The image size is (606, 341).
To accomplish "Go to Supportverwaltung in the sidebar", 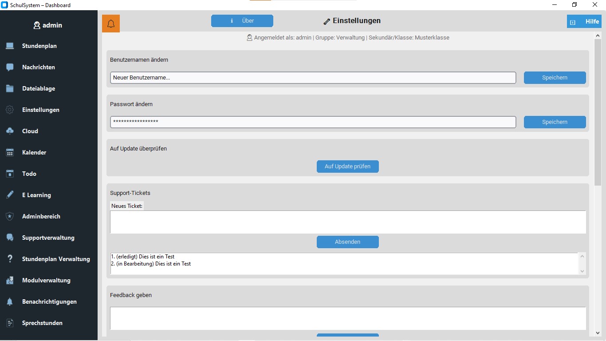I will (48, 238).
